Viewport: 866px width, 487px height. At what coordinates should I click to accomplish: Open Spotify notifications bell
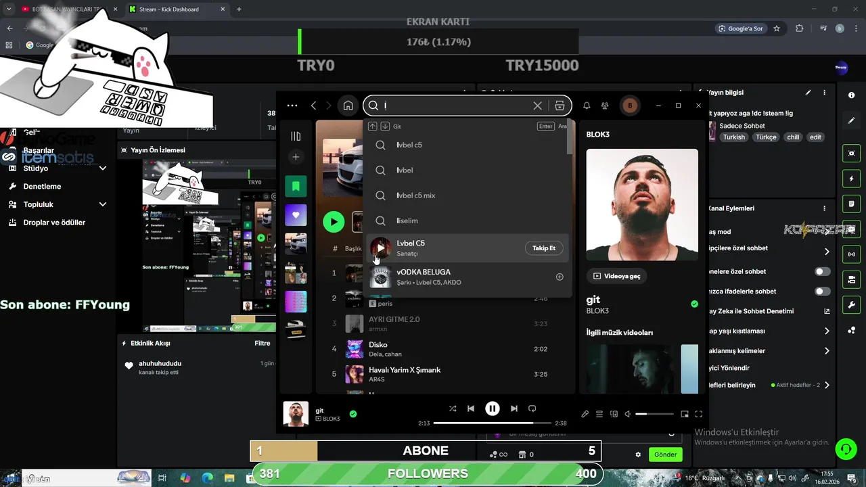[587, 106]
